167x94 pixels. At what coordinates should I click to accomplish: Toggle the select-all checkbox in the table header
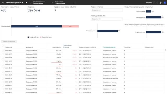3,46
